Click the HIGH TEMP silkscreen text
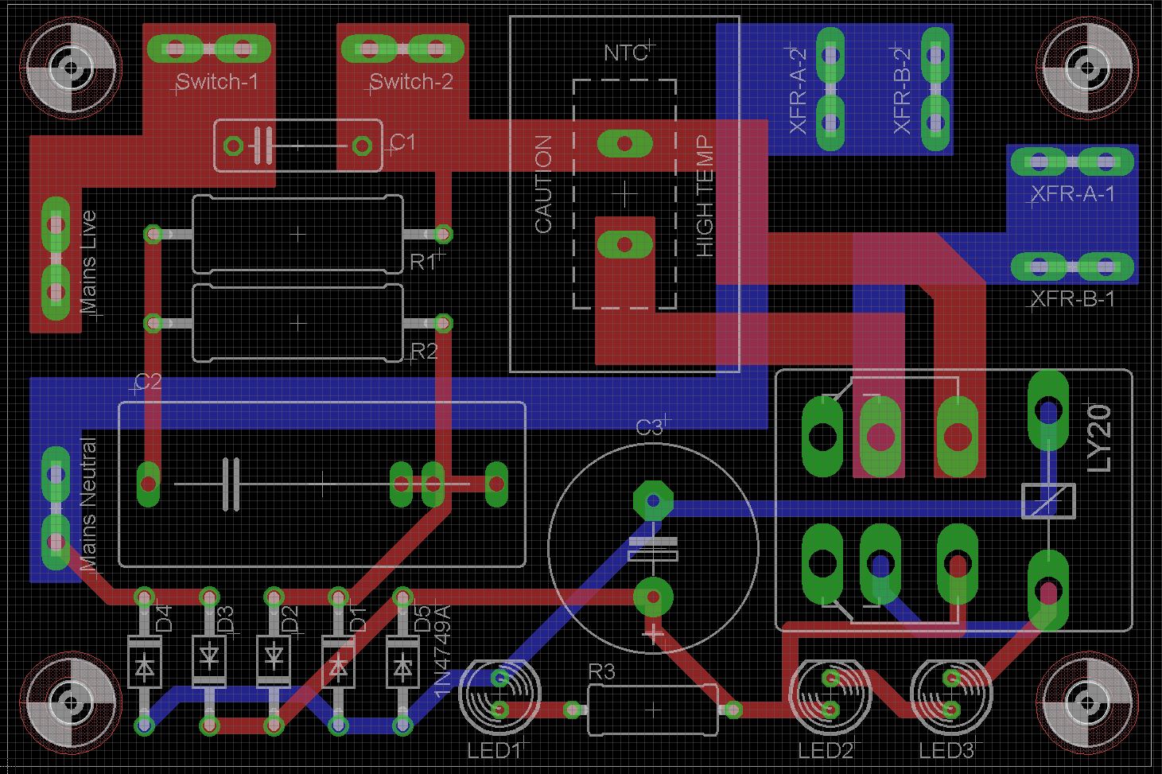 pyautogui.click(x=705, y=196)
